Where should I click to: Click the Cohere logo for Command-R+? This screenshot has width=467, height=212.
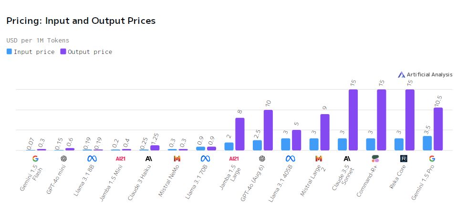coord(375,159)
